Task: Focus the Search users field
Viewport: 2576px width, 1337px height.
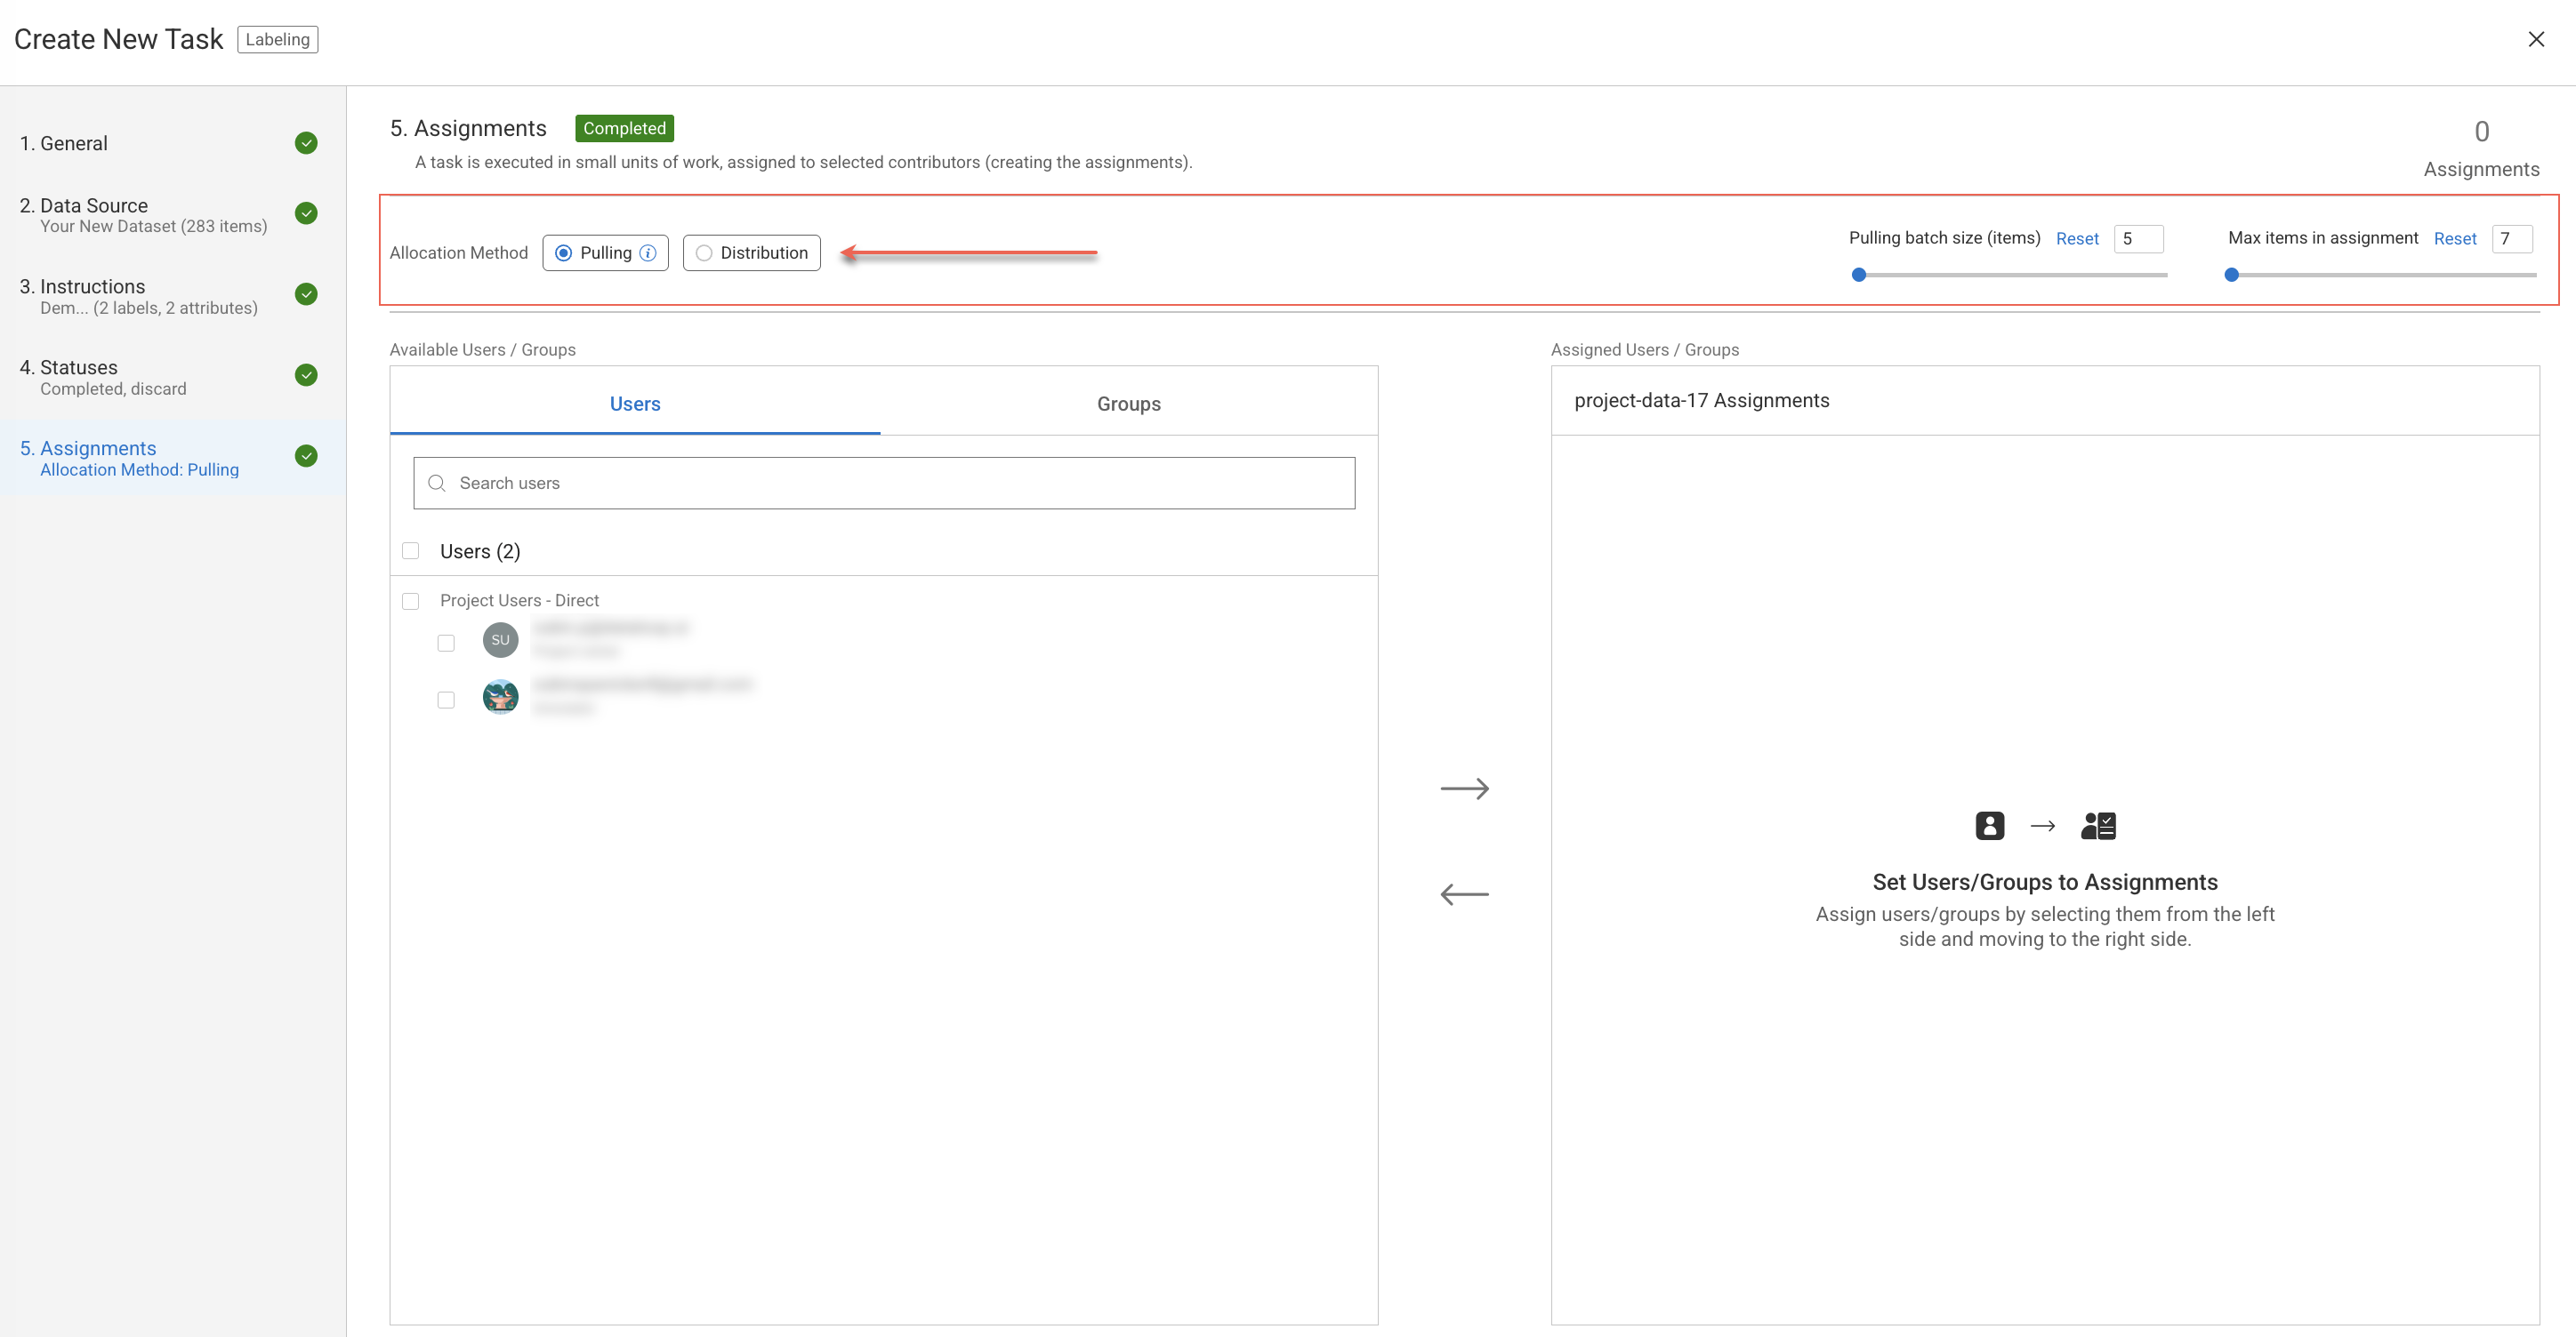Action: coord(884,484)
